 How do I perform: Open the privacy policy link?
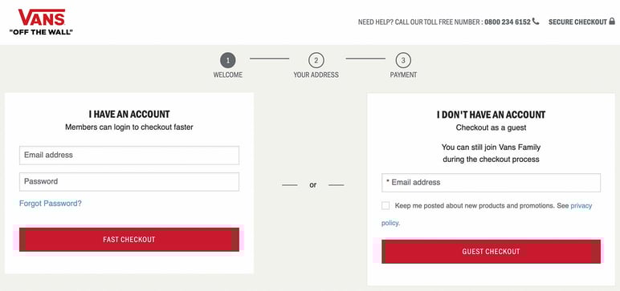click(x=581, y=206)
